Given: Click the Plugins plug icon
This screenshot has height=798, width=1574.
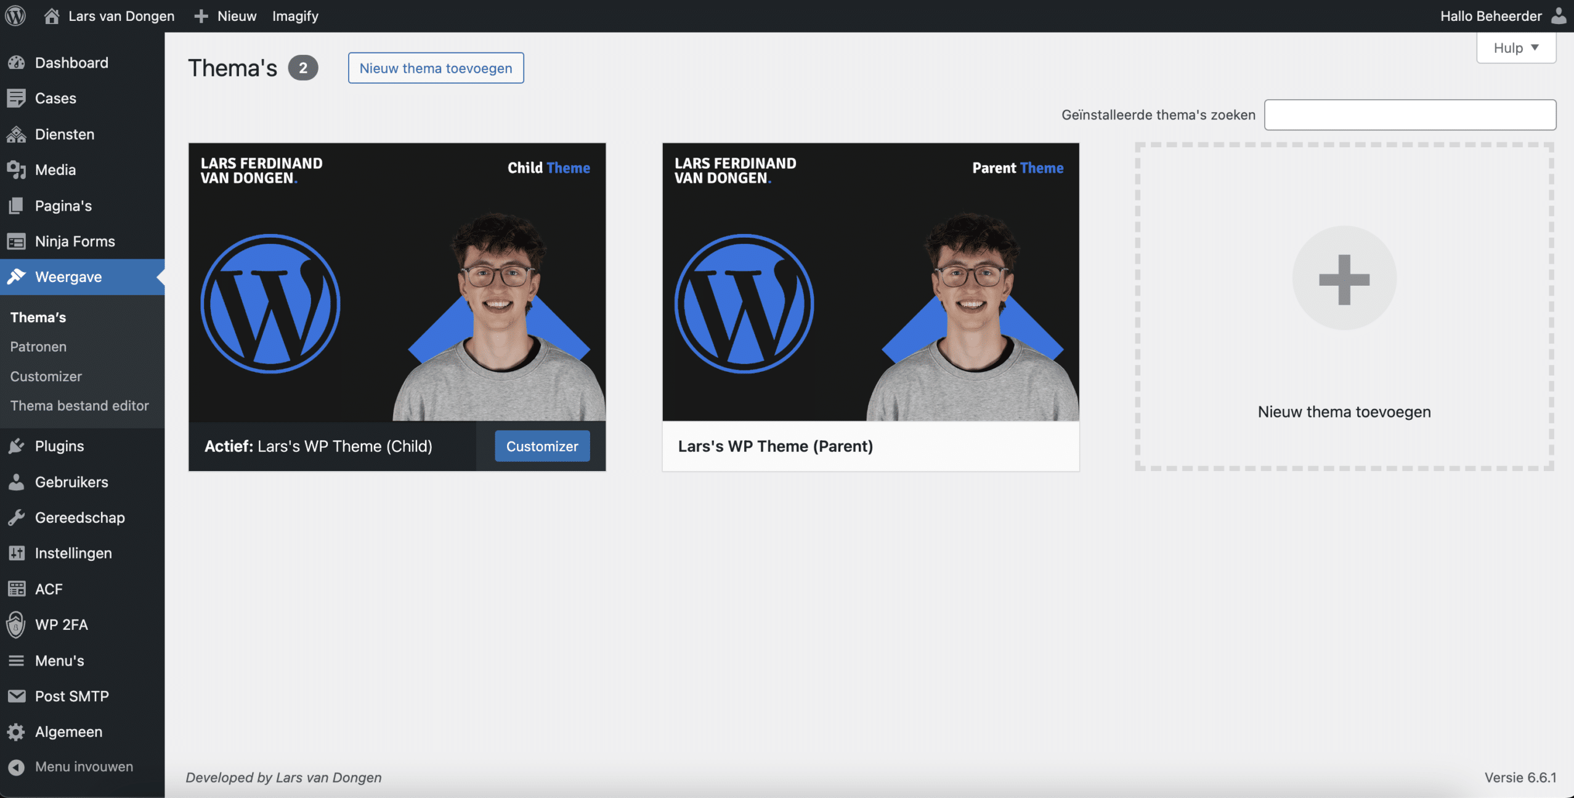Looking at the screenshot, I should 17,446.
